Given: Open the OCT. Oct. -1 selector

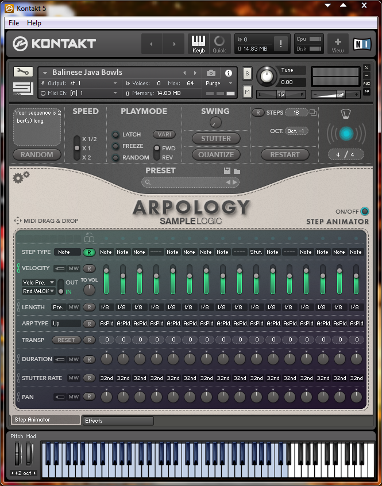Looking at the screenshot, I should [296, 131].
